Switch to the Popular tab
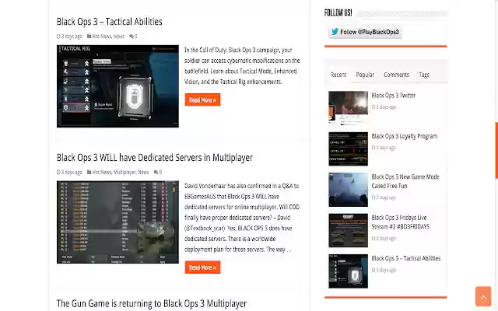 tap(365, 75)
